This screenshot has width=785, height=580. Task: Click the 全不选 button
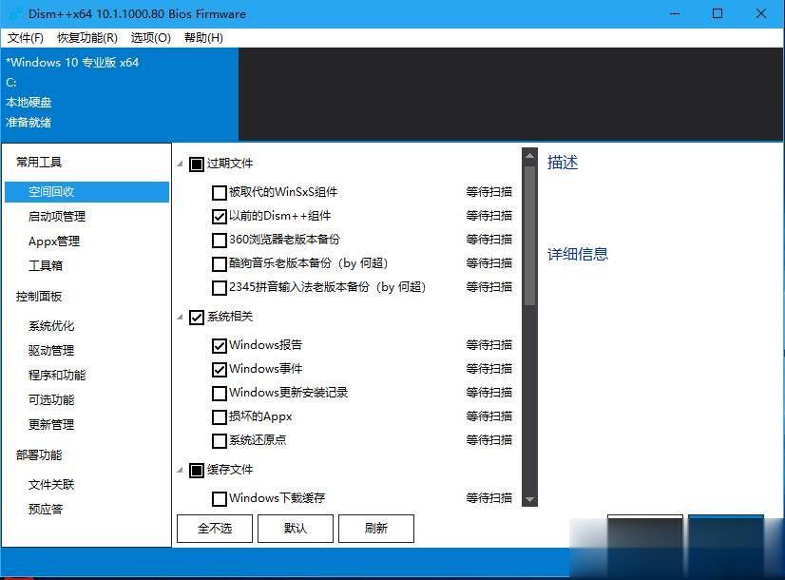[x=214, y=528]
